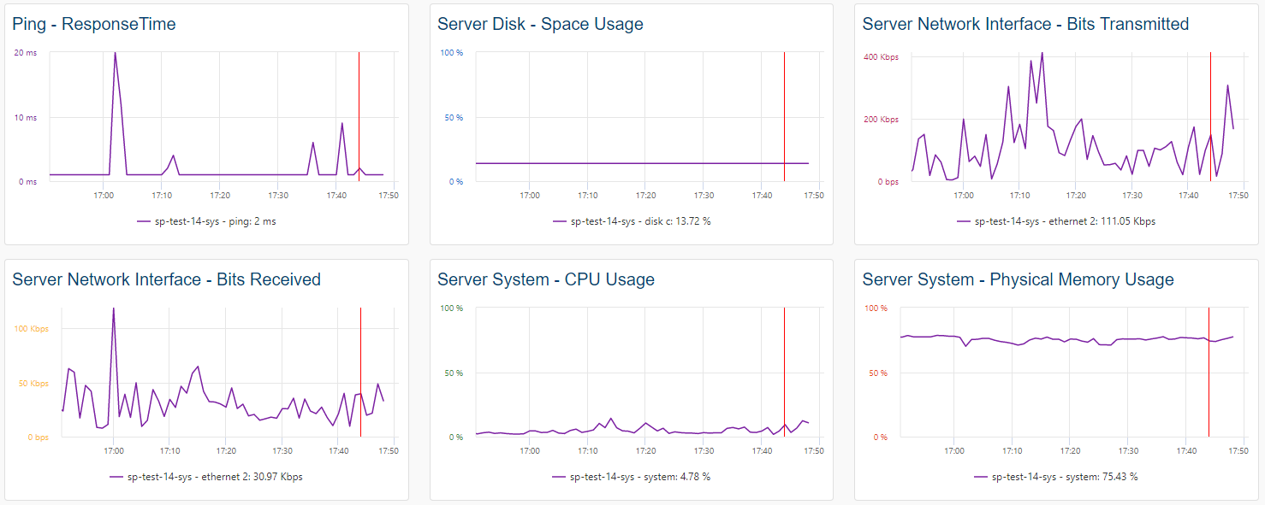
Task: Click the vertical marker in Bits Received chart
Action: point(361,359)
